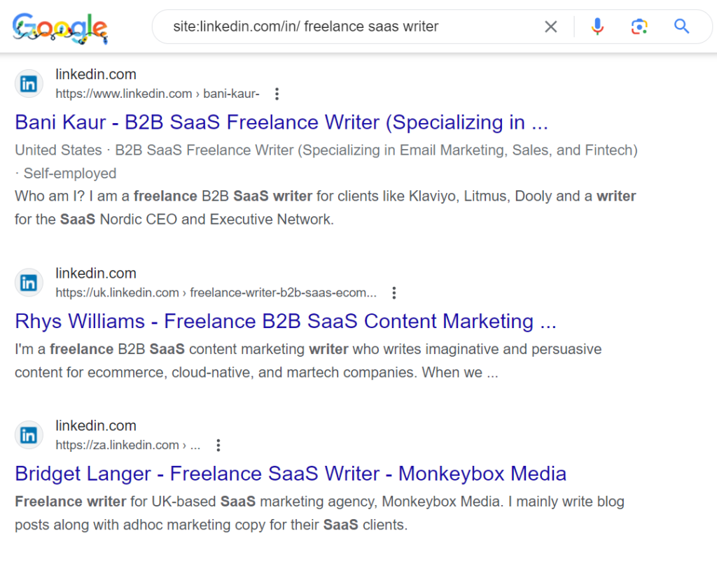Screen dimensions: 717x561
Task: Click linkedin.com site name above Bani Kaur
Action: [96, 74]
